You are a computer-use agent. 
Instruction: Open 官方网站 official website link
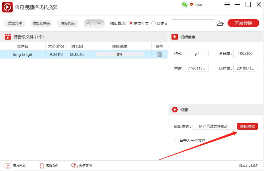[x=15, y=165]
